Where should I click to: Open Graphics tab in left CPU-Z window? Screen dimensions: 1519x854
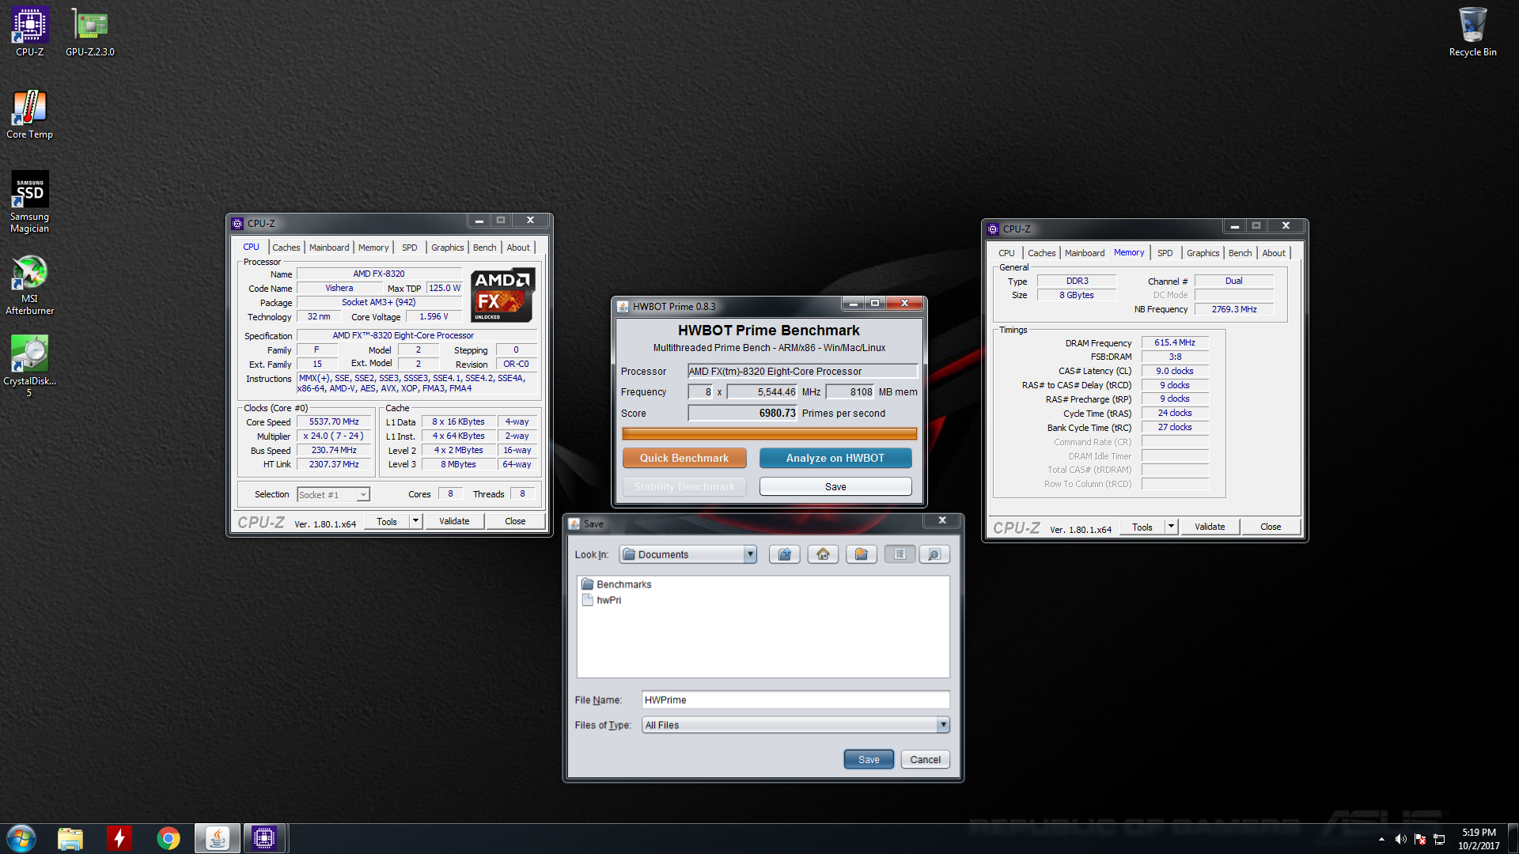coord(448,248)
